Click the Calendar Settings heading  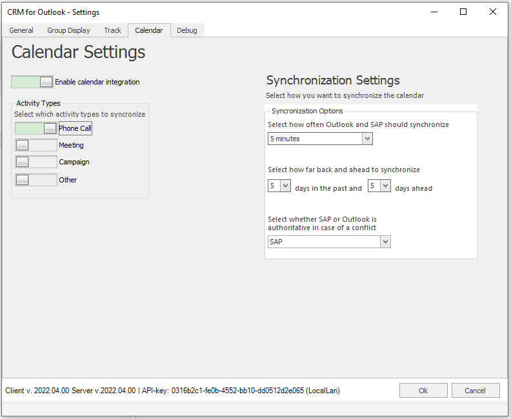coord(79,52)
